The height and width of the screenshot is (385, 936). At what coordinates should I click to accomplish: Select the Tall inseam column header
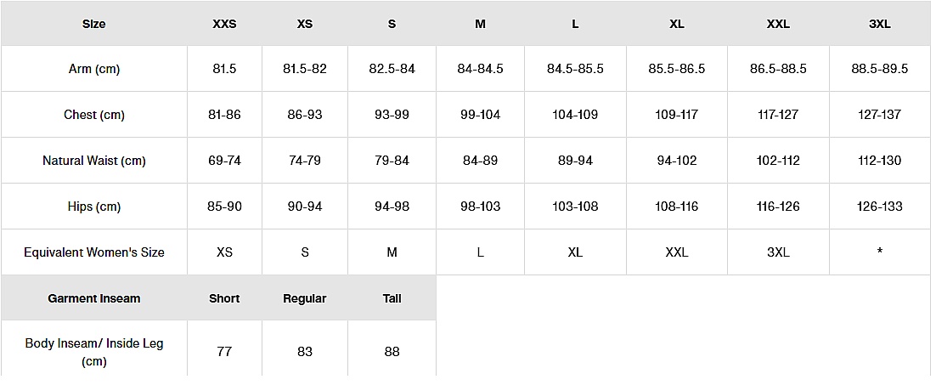click(392, 298)
